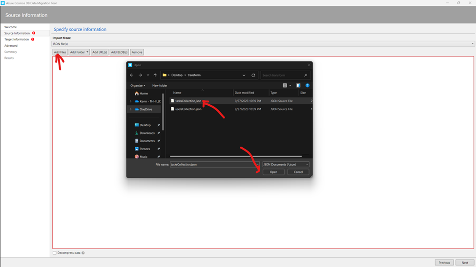
Task: Click the Previous button
Action: [444, 263]
